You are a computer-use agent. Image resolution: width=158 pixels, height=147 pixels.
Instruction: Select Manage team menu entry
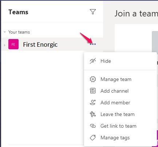121,79
